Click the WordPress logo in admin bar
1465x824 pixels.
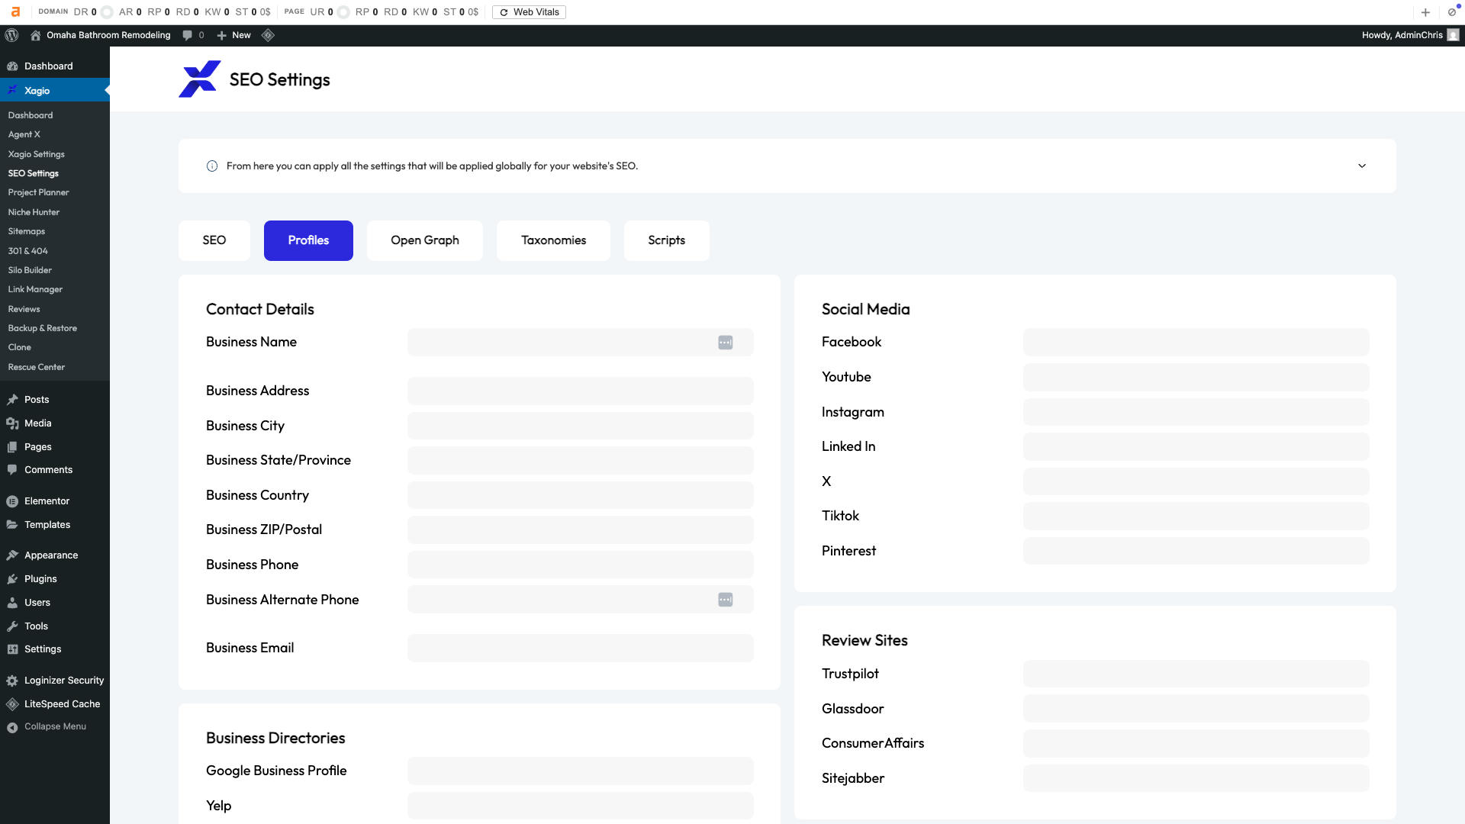11,35
